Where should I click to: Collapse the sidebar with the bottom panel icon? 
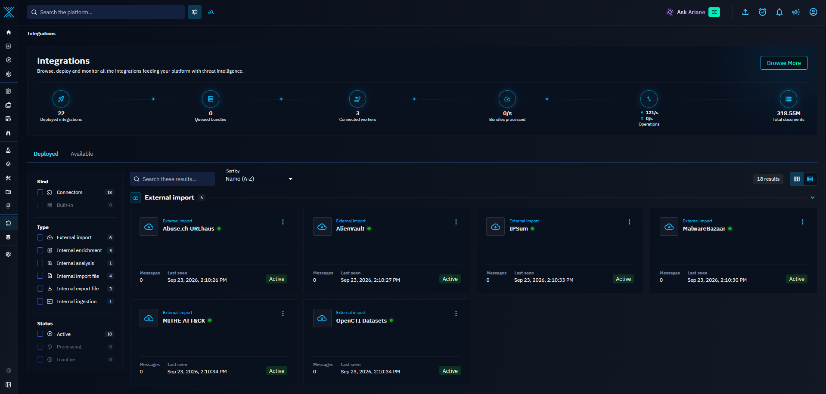(x=8, y=385)
